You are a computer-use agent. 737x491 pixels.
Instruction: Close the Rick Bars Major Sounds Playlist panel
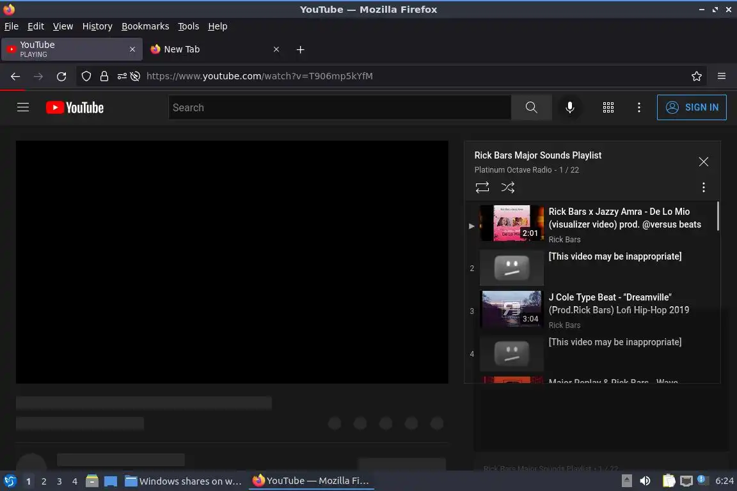click(x=703, y=162)
